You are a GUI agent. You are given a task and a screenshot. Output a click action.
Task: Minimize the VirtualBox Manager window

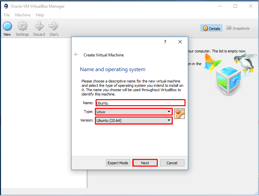click(220, 6)
